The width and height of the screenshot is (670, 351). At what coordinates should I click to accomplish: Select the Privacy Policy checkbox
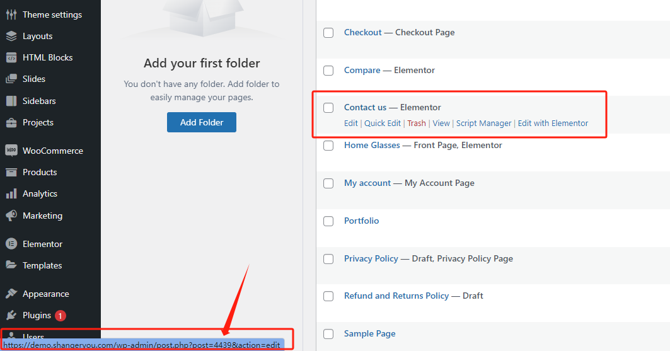click(x=328, y=259)
